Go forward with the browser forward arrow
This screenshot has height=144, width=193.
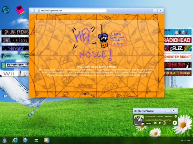[x=36, y=11]
